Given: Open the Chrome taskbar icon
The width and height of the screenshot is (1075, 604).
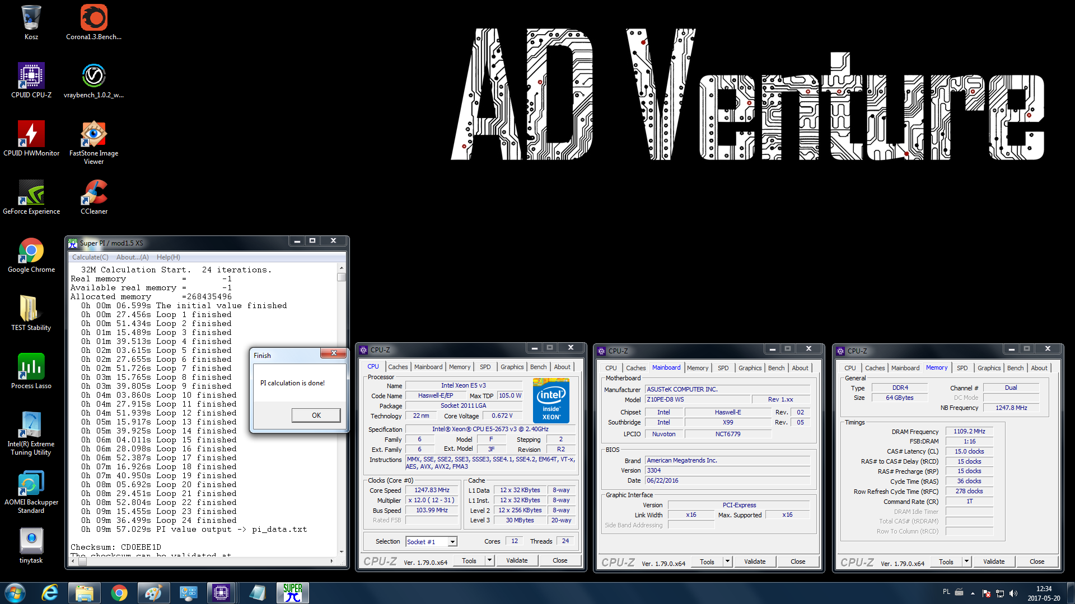Looking at the screenshot, I should coord(119,593).
